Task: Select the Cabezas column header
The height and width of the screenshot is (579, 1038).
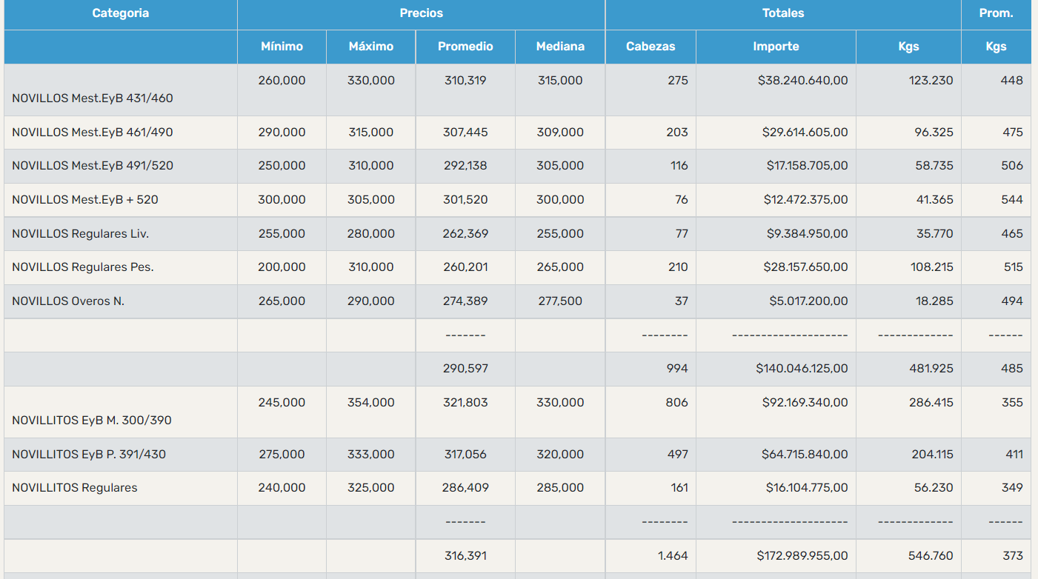Action: (651, 47)
